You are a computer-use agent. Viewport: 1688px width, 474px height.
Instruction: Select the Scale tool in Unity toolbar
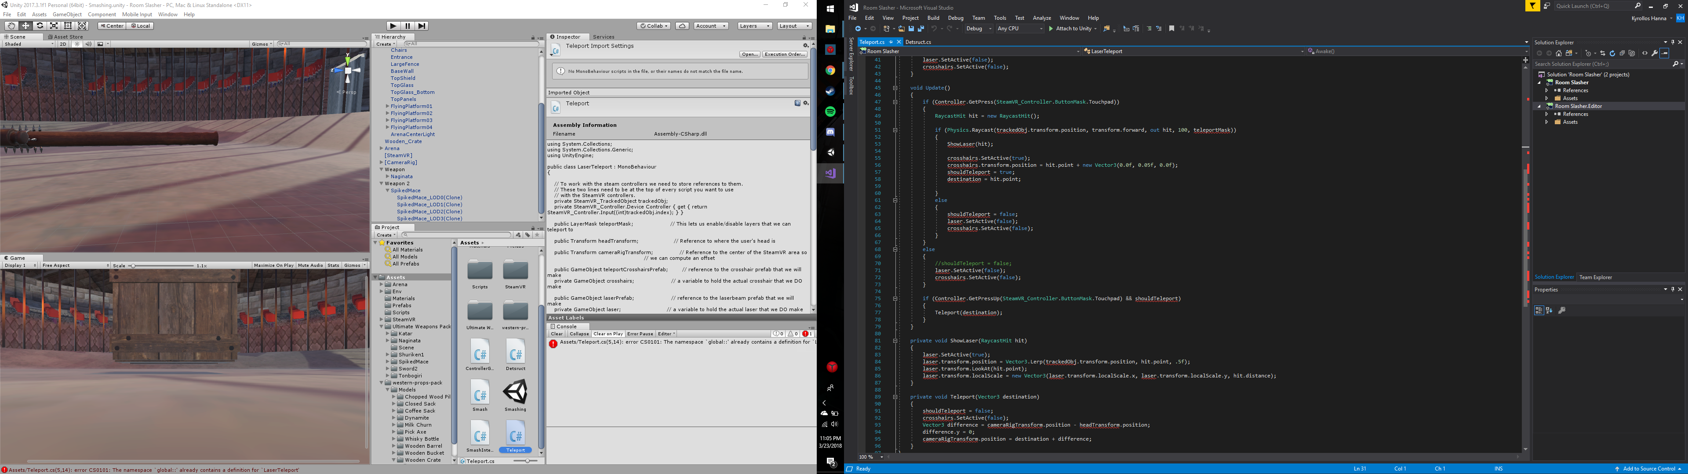pos(54,25)
